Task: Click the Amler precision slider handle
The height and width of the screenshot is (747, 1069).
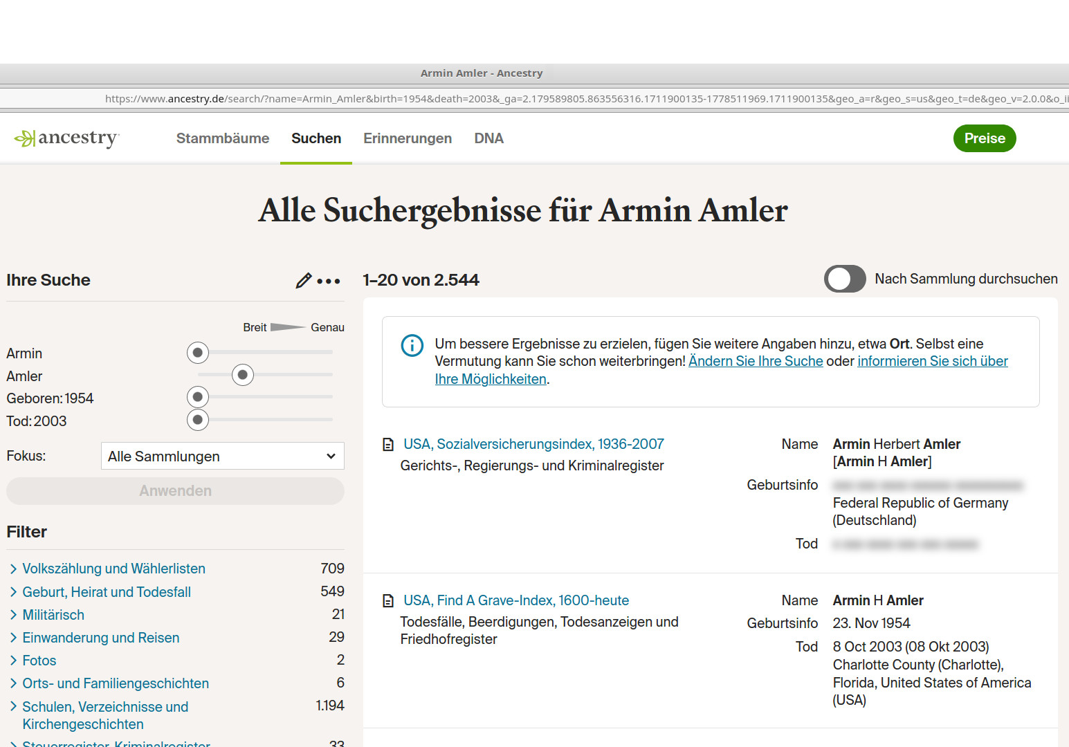Action: (243, 375)
